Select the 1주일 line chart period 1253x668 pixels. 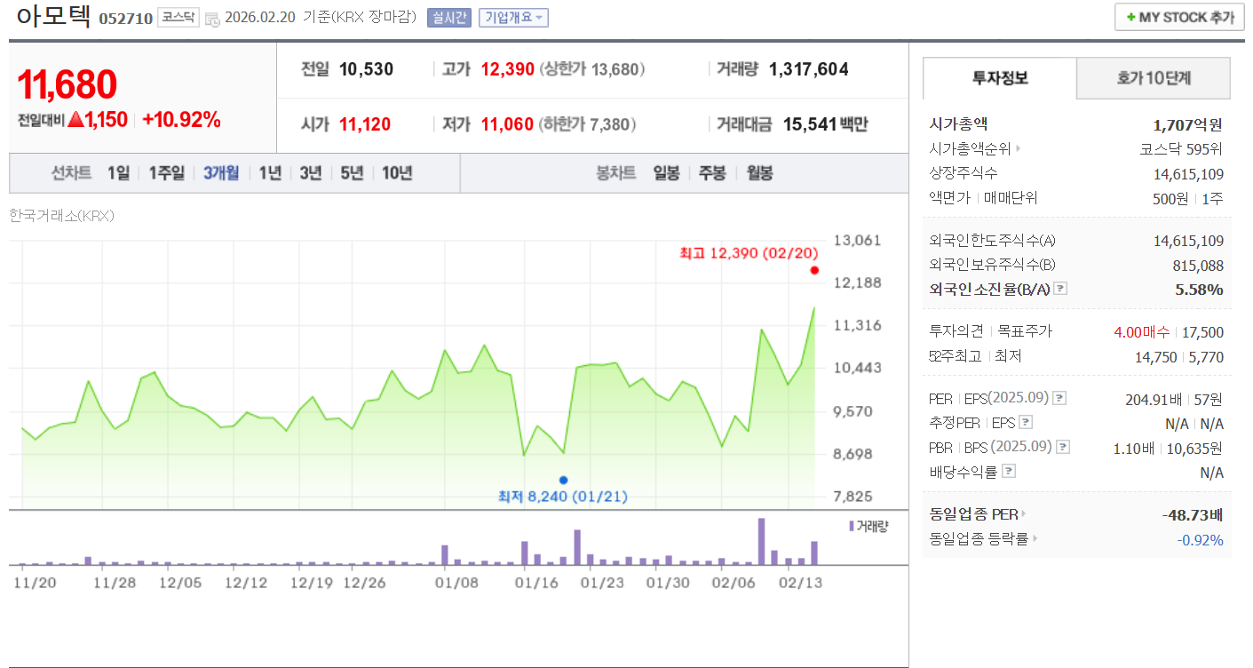[x=166, y=173]
